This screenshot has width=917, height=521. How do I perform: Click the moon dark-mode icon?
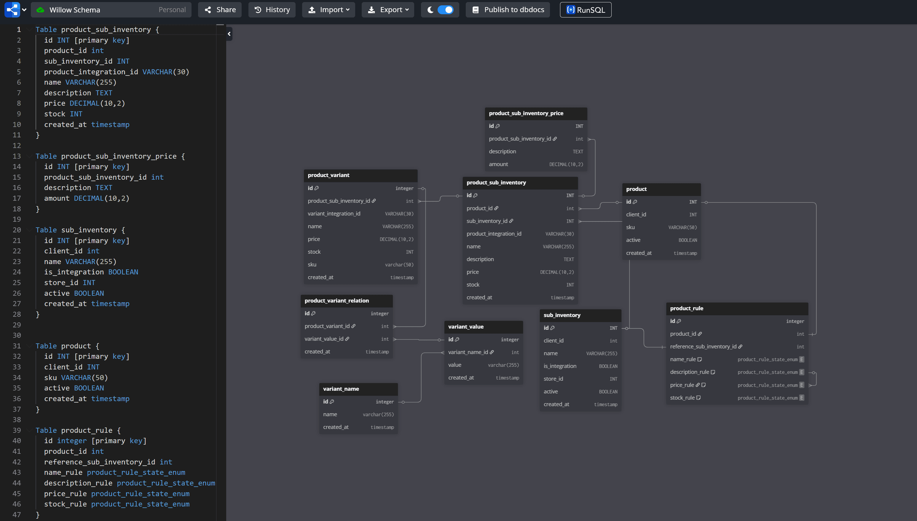click(x=430, y=10)
